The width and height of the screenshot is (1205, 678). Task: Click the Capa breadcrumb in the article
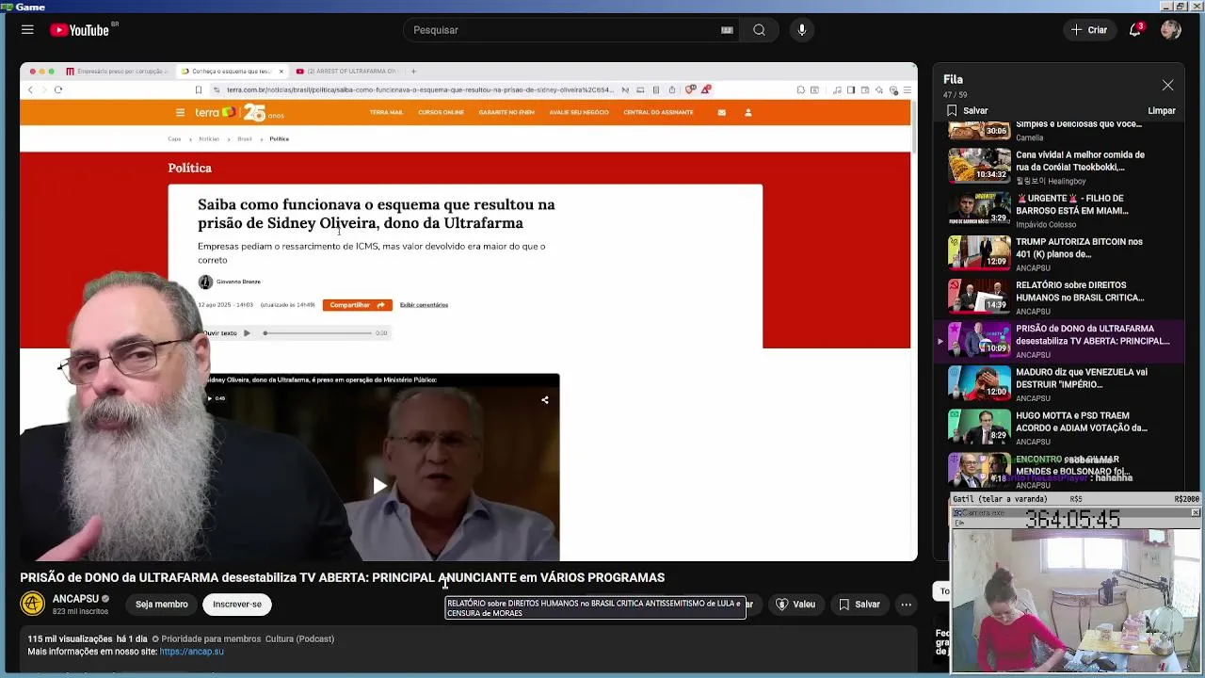tap(174, 138)
